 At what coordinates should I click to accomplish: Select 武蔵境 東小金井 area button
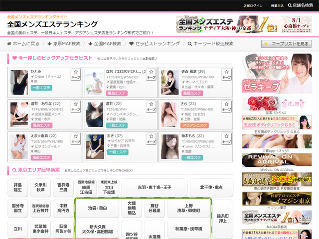click(40, 229)
